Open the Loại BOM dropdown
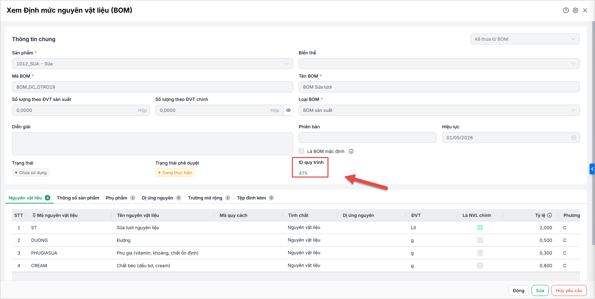This screenshot has height=299, width=595. tap(439, 110)
